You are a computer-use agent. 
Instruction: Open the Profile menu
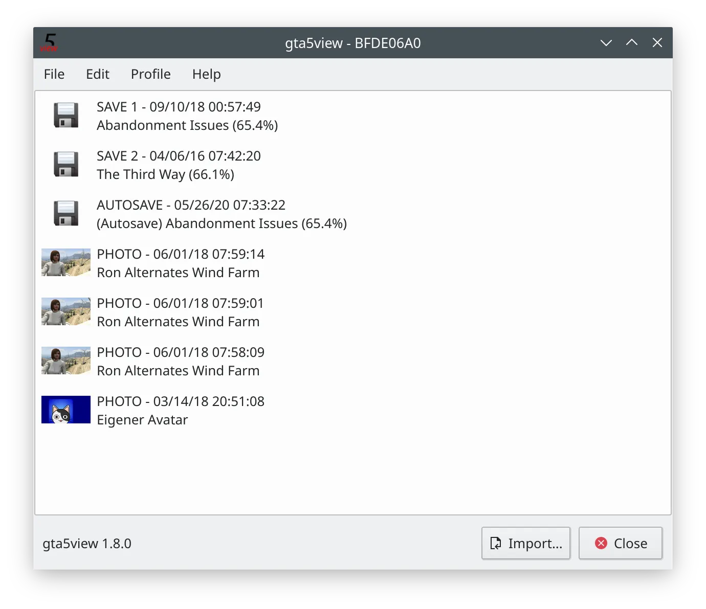click(x=151, y=74)
